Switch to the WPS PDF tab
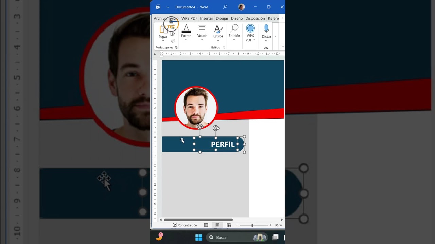 [x=189, y=18]
